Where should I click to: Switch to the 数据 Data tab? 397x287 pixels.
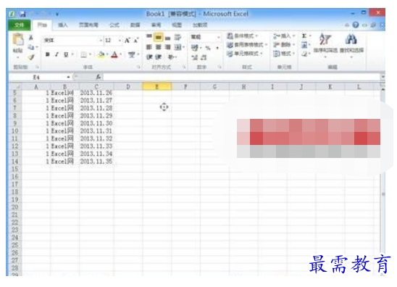click(135, 25)
